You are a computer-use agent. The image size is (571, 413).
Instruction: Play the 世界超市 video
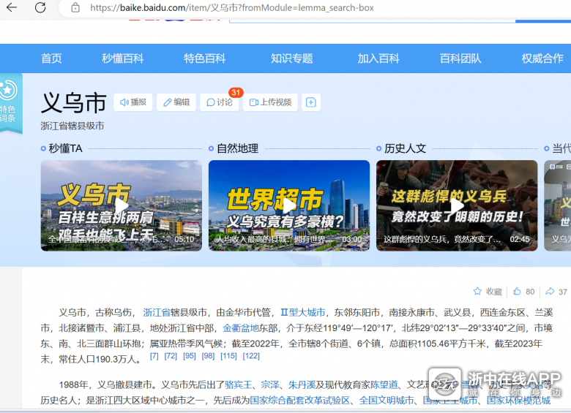[289, 205]
